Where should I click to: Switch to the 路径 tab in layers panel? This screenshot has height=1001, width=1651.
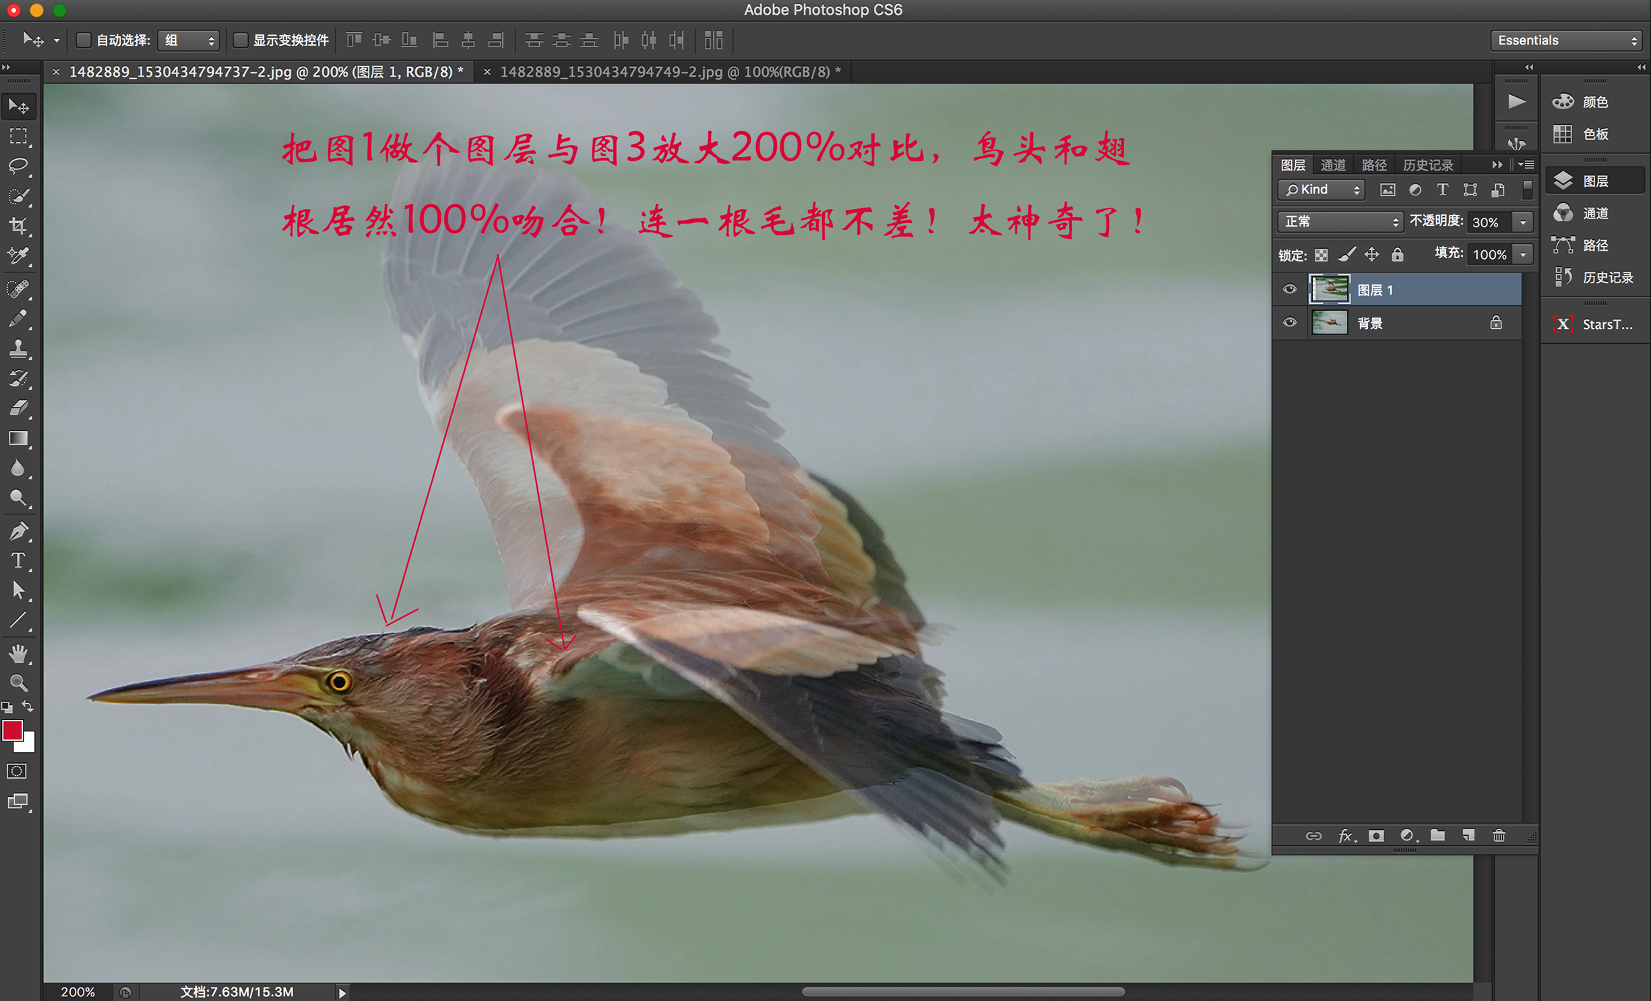pos(1373,165)
